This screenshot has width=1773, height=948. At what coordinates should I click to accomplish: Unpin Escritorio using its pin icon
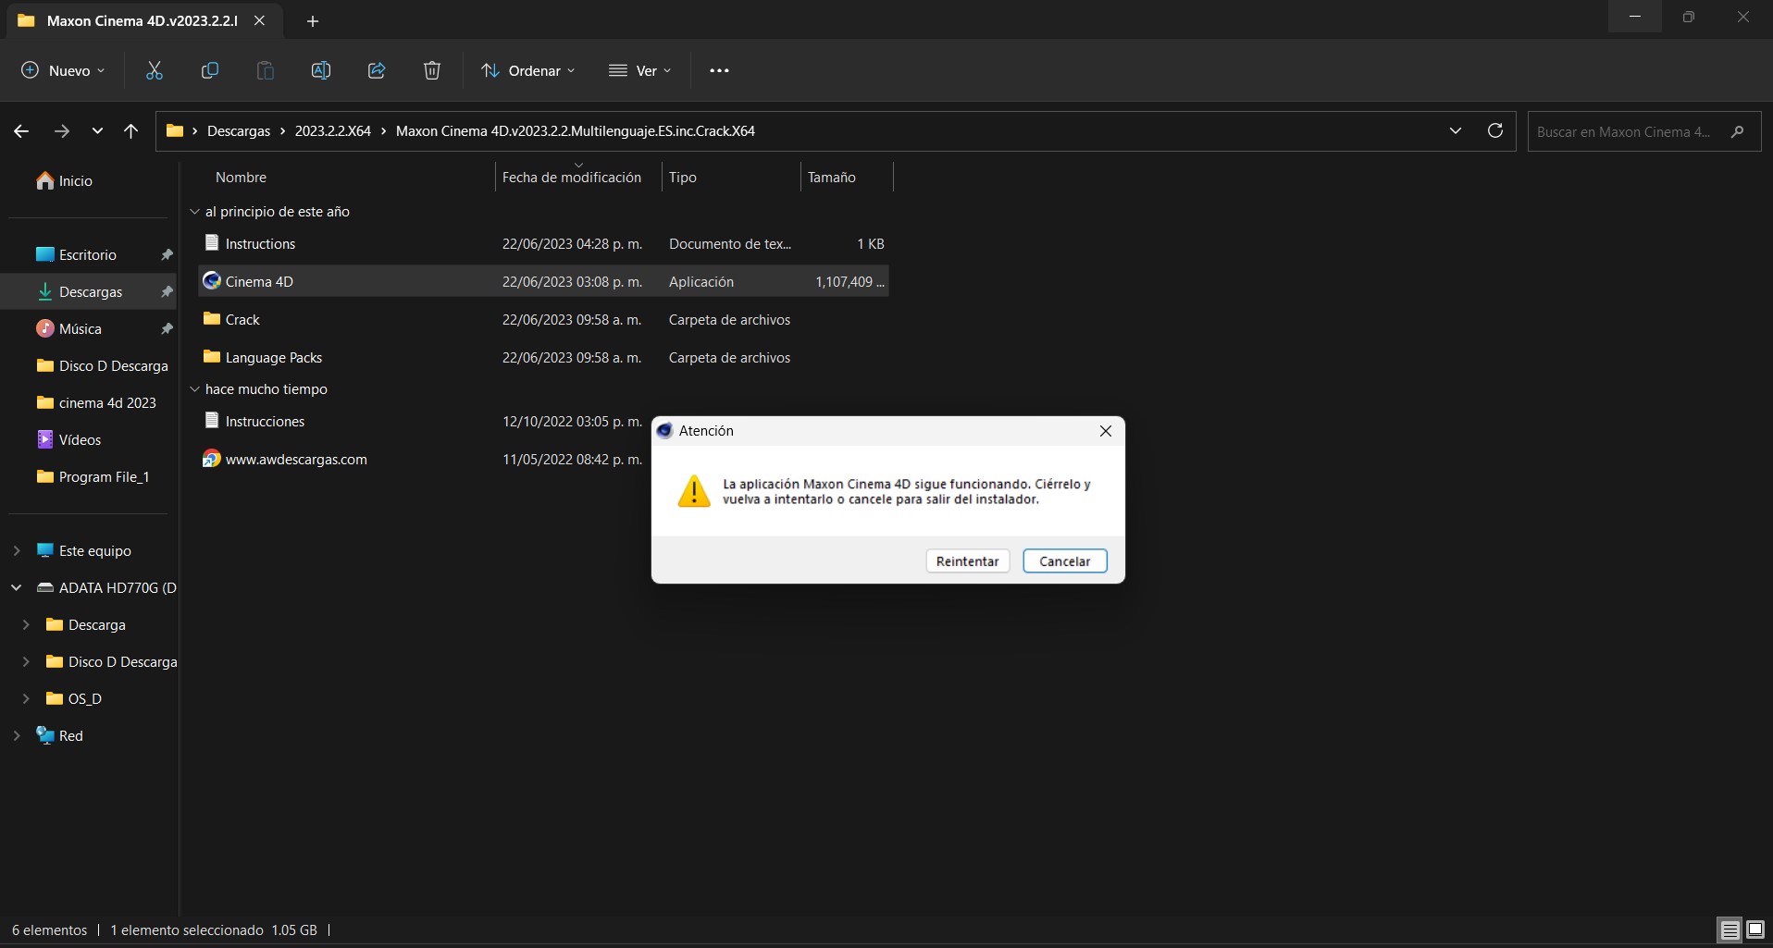pos(167,254)
